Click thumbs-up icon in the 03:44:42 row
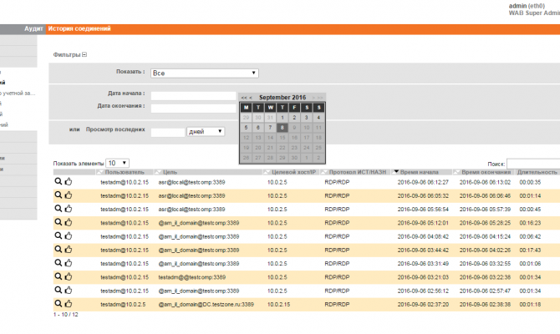This screenshot has height=334, width=560. [69, 250]
